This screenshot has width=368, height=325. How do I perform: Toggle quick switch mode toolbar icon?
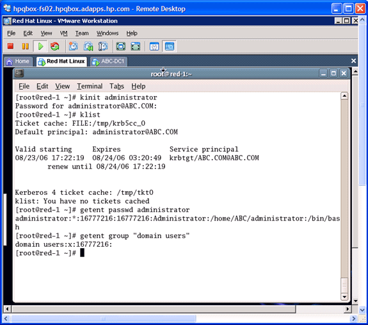click(x=136, y=46)
